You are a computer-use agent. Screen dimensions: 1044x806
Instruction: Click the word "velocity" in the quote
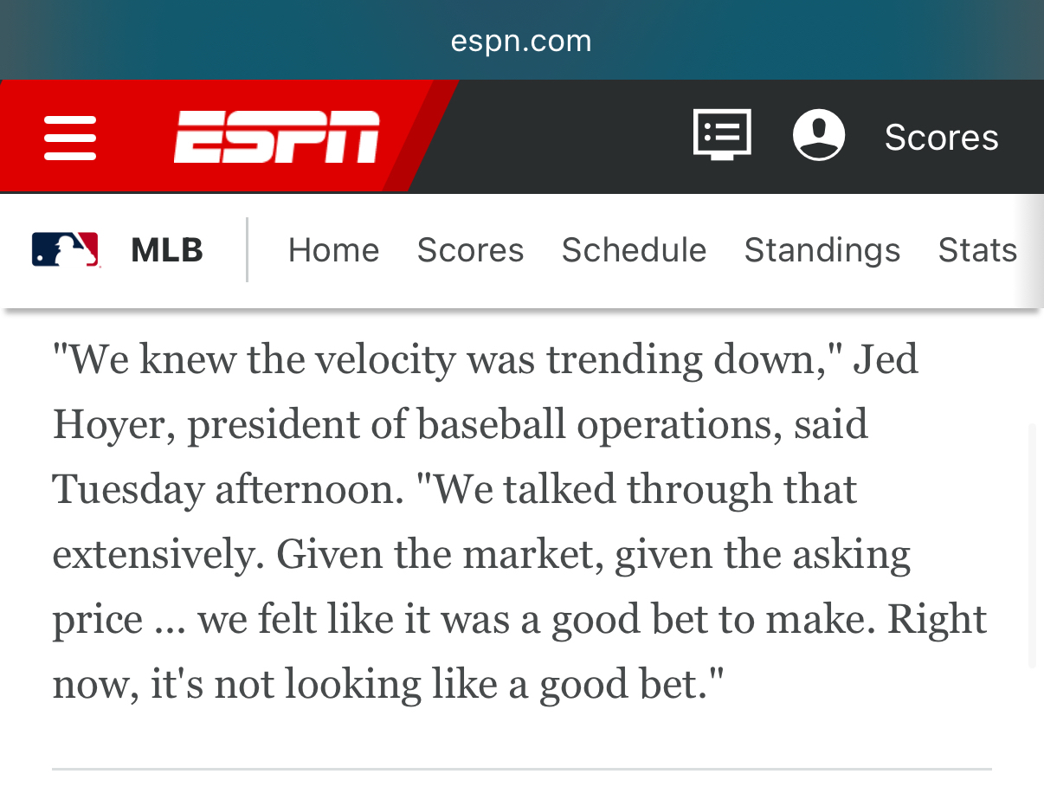click(x=384, y=359)
